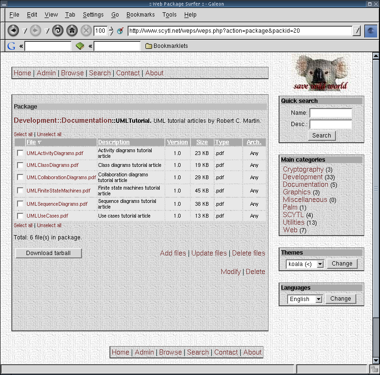Viewport: 380px width, 375px height.
Task: Check the UMLActivityDiagrams.pdf checkbox
Action: click(20, 153)
